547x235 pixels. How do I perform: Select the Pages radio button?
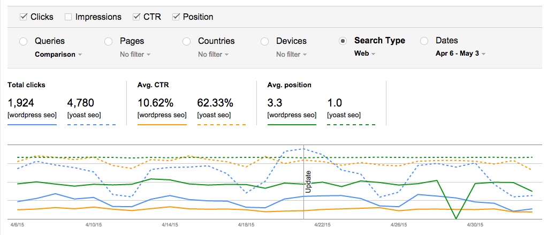pos(109,42)
